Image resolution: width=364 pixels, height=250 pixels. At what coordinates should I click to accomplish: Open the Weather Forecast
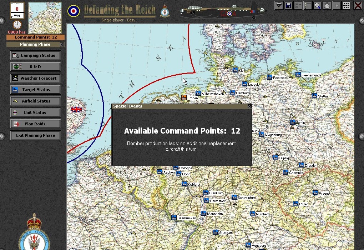[x=36, y=78]
